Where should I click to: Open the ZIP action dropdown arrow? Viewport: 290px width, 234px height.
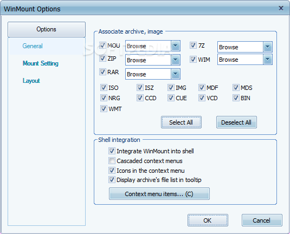pos(175,60)
